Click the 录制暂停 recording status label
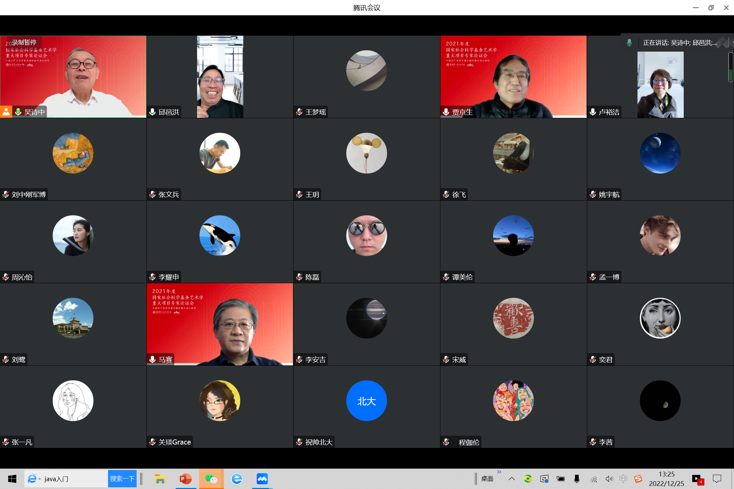This screenshot has height=489, width=734. (24, 42)
